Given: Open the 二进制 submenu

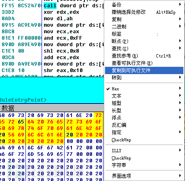Looking at the screenshot, I should point(144,27).
